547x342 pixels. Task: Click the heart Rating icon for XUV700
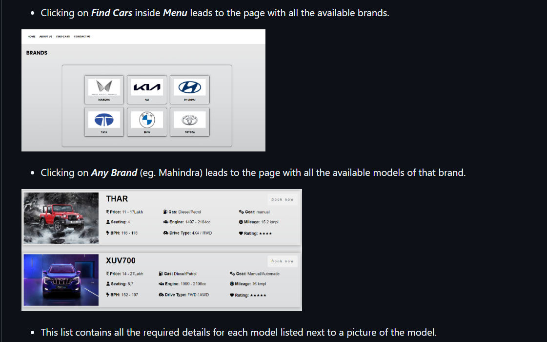coord(232,295)
